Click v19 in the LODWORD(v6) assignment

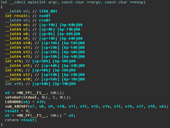(x=40, y=102)
